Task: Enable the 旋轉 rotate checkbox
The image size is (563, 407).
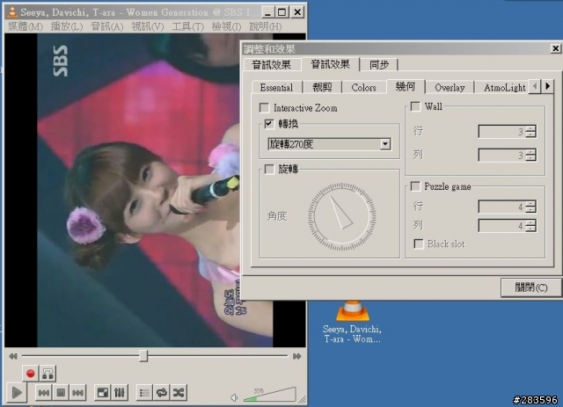Action: click(x=269, y=169)
